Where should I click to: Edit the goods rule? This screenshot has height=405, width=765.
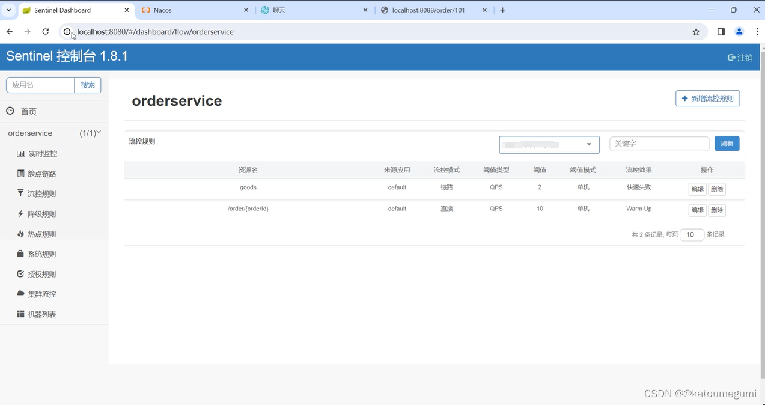(x=697, y=189)
